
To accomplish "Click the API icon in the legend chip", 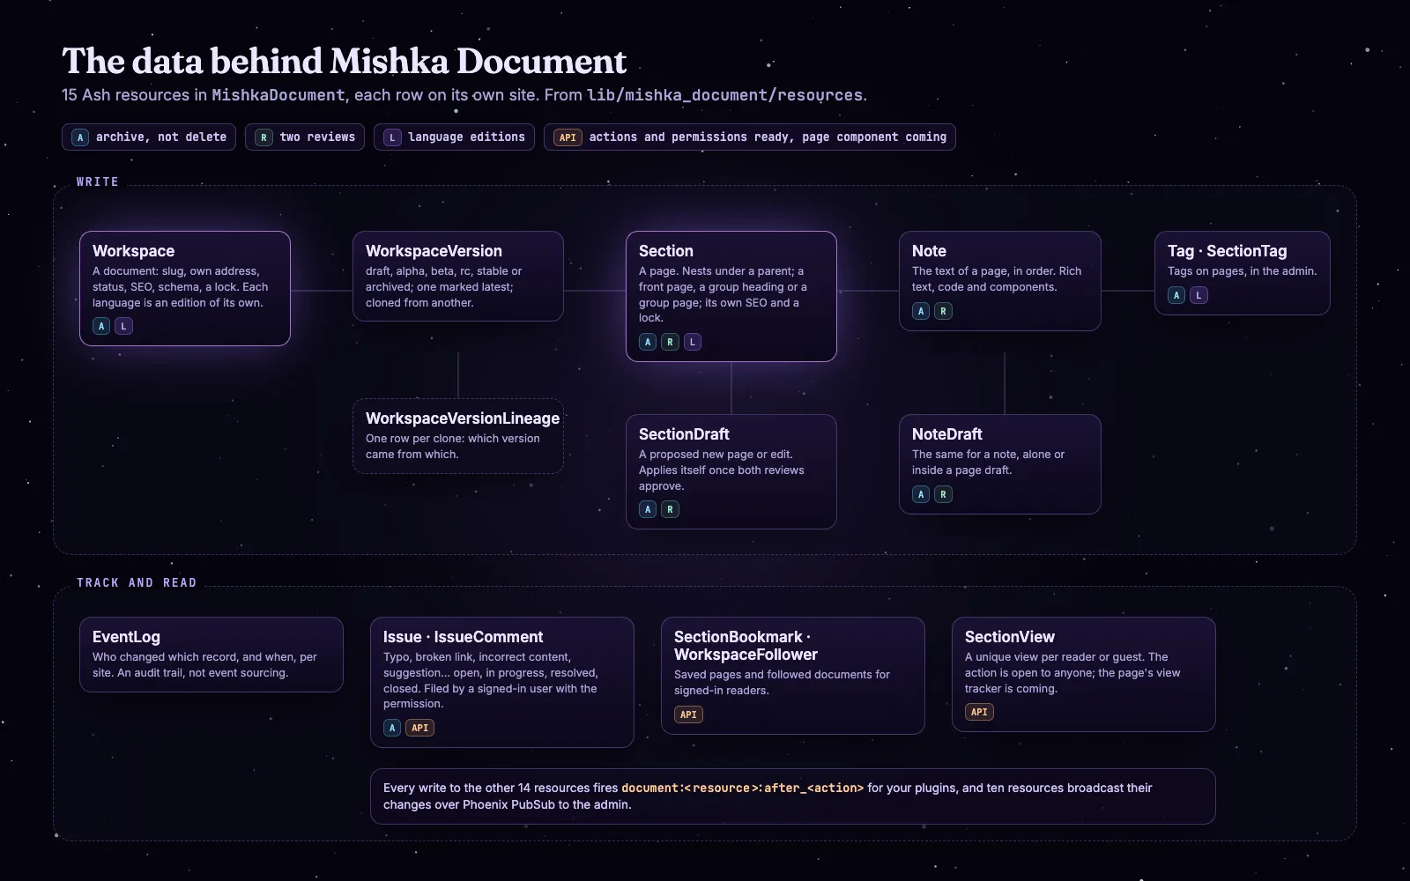I will [568, 137].
